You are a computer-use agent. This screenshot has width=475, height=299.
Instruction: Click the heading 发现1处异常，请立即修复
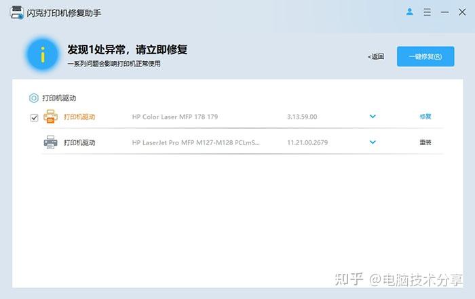pos(128,49)
